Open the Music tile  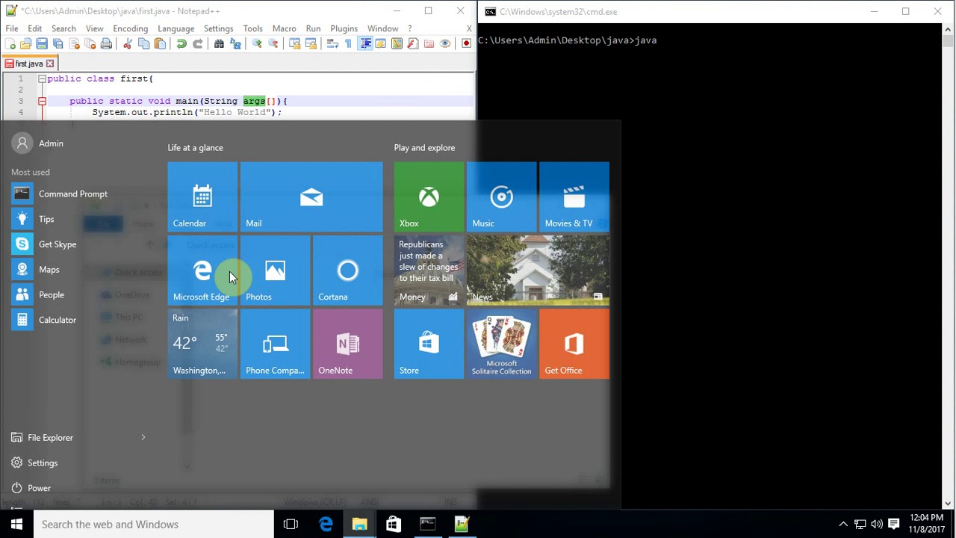click(501, 197)
